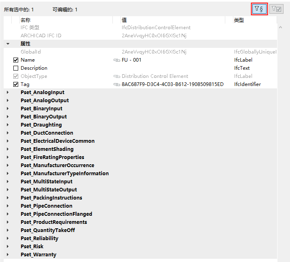Screen dimensions: 290x262
Task: Expand Pset_ManufacturerOccurrence
Action: (x=8, y=165)
